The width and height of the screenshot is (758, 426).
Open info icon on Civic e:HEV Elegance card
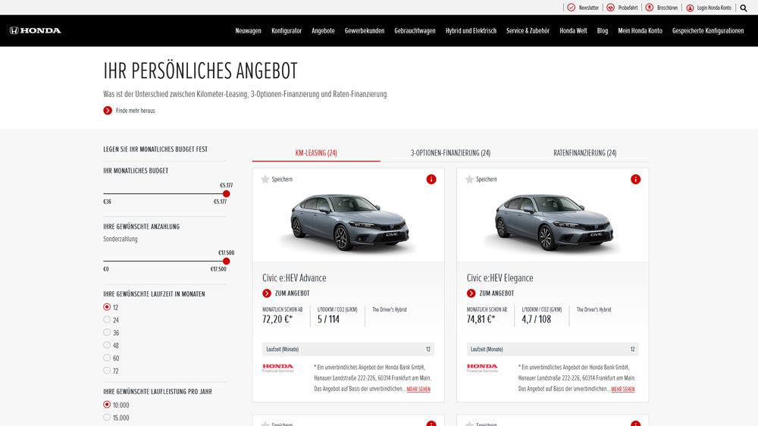click(x=636, y=180)
